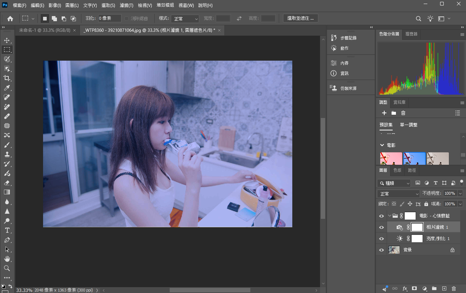This screenshot has width=466, height=293.
Task: Select the Pen tool
Action: click(7, 240)
